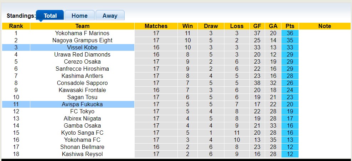Viewport: 352px width, 161px height.
Task: Click the Note column header
Action: (x=325, y=26)
